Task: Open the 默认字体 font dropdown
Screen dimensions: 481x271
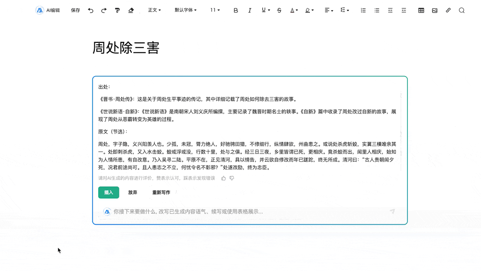Action: [x=186, y=10]
